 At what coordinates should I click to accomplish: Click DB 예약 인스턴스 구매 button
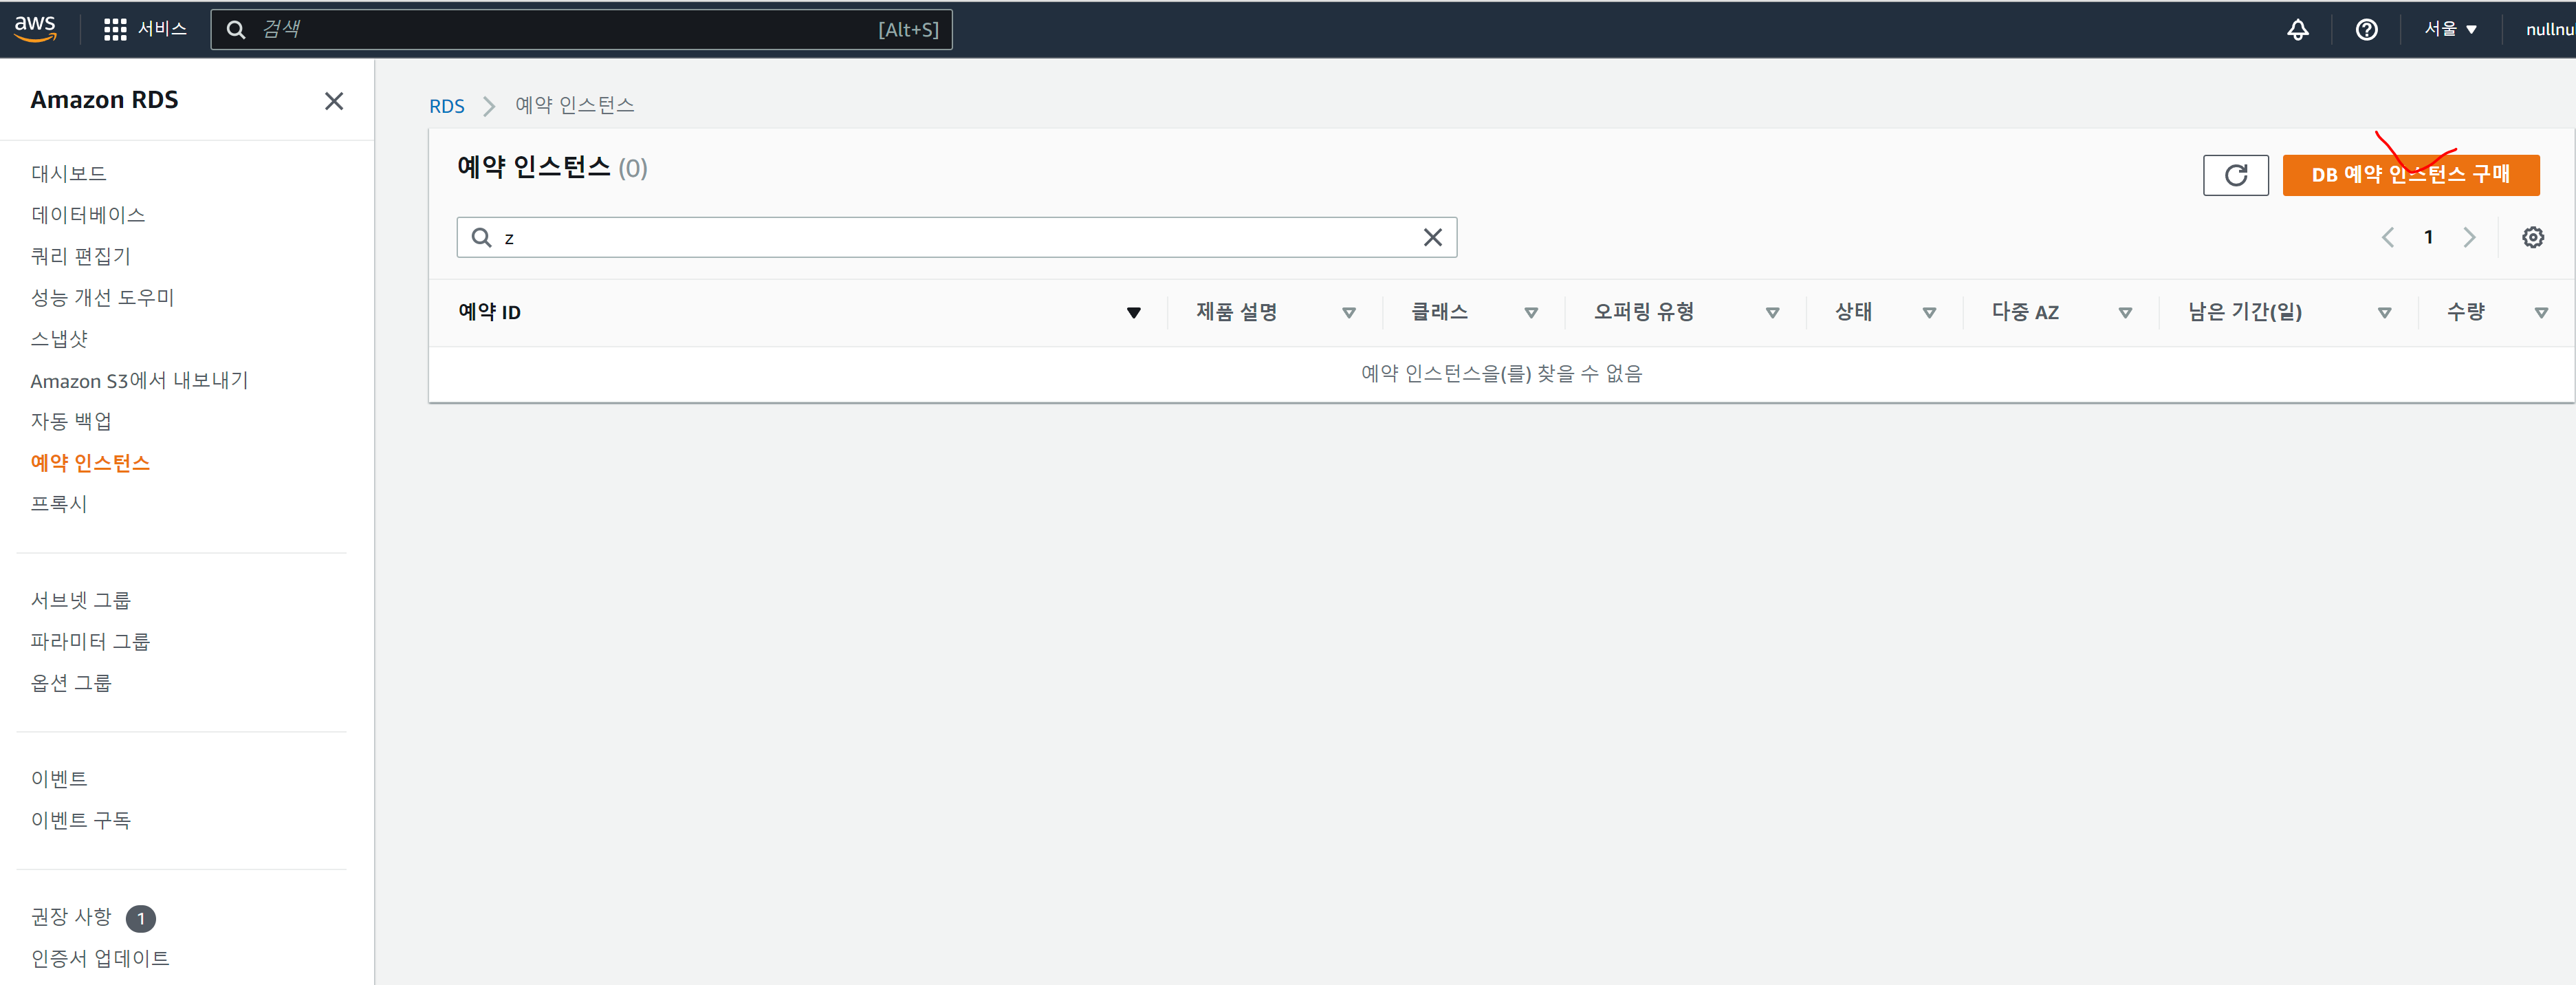click(x=2410, y=175)
